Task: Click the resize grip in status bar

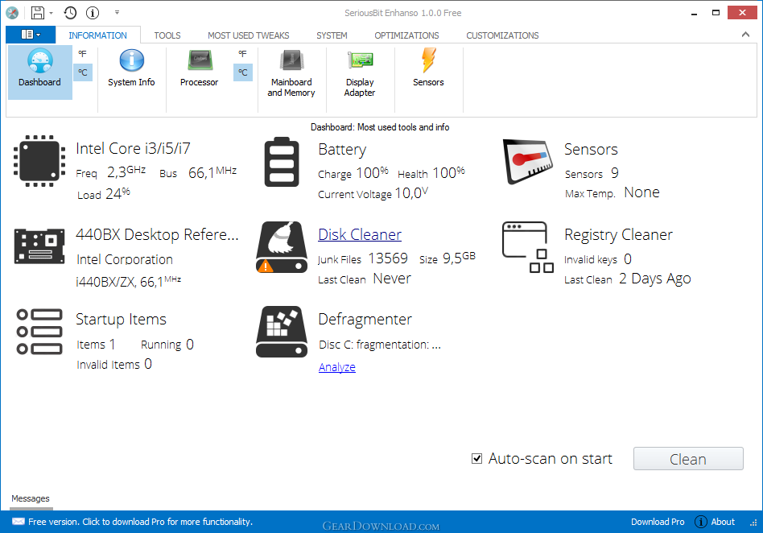Action: 753,523
